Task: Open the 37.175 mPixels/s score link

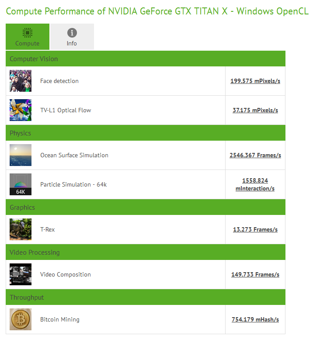Action: [255, 110]
